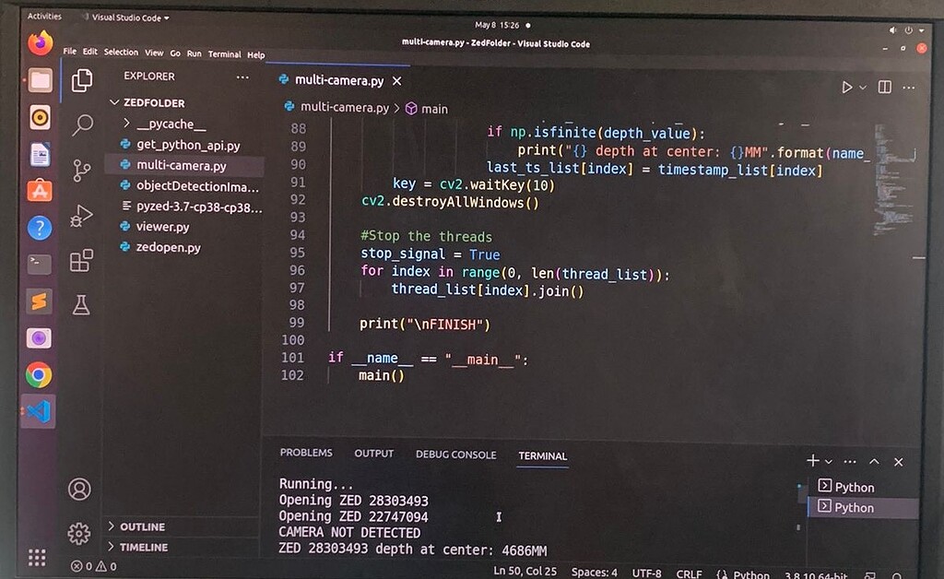This screenshot has height=579, width=944.
Task: Launch Firefox from the Ubuntu dock
Action: click(x=39, y=42)
